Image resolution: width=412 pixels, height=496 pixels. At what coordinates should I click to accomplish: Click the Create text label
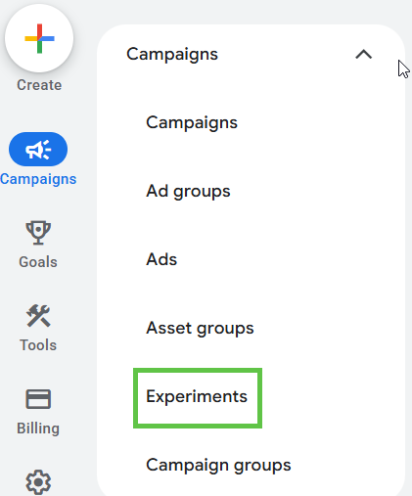click(39, 85)
